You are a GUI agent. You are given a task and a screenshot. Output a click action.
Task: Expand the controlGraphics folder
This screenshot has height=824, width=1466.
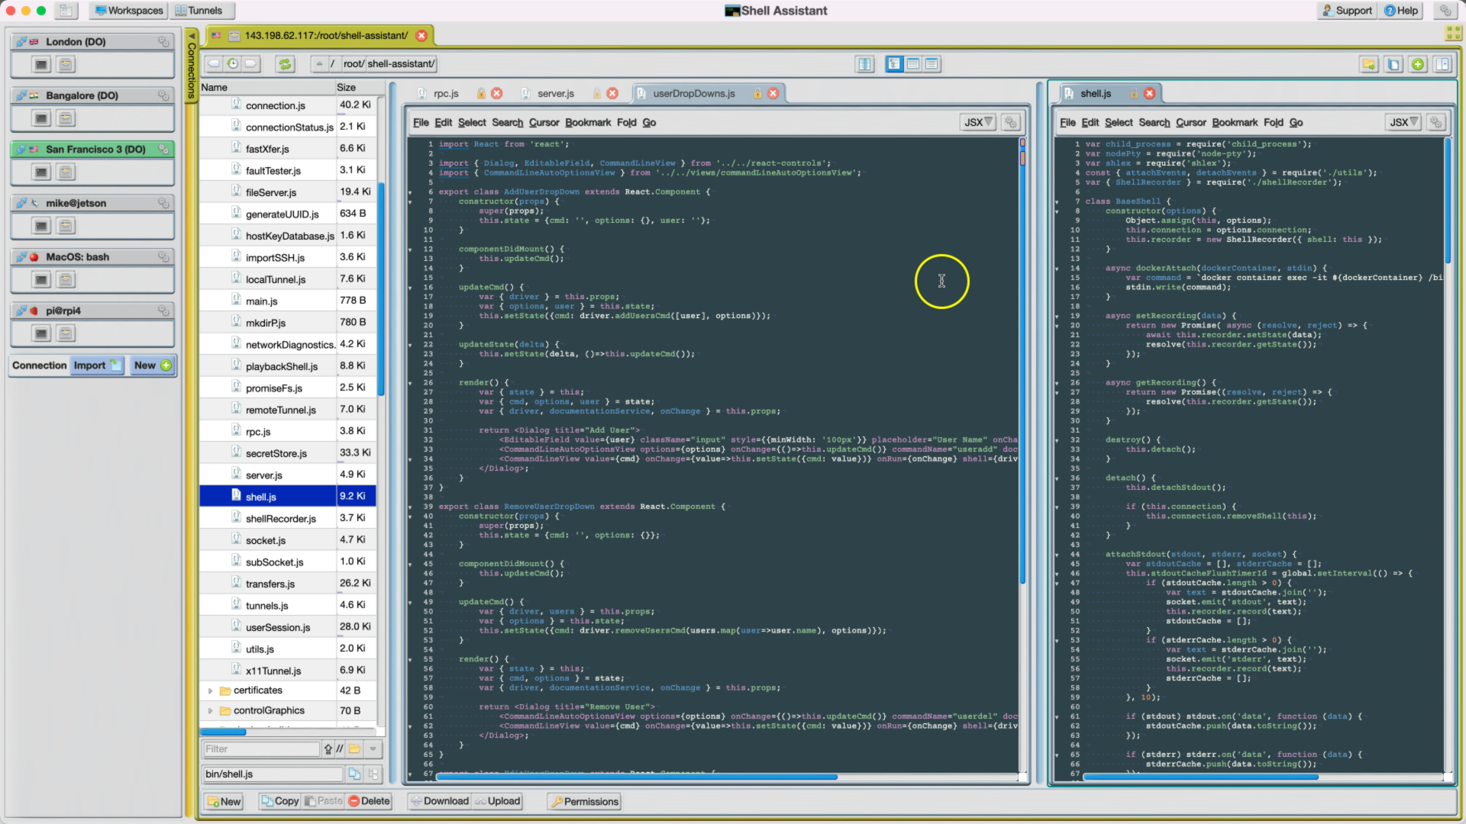click(x=212, y=710)
